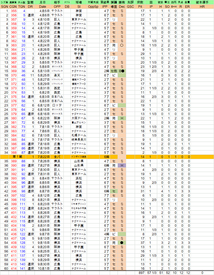The width and height of the screenshot is (214, 275).
Task: Click the OPP column header
Action: point(57,7)
